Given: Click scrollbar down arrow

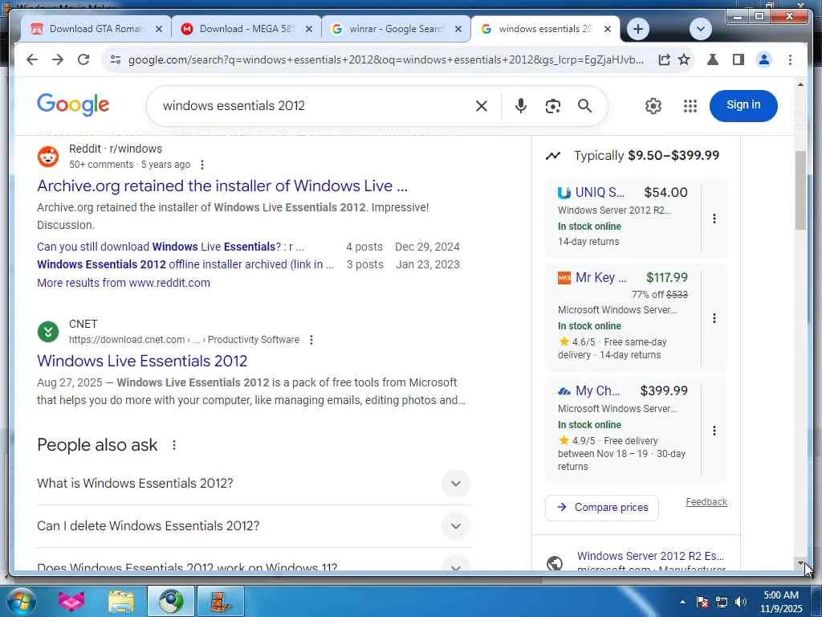Looking at the screenshot, I should coord(800,563).
